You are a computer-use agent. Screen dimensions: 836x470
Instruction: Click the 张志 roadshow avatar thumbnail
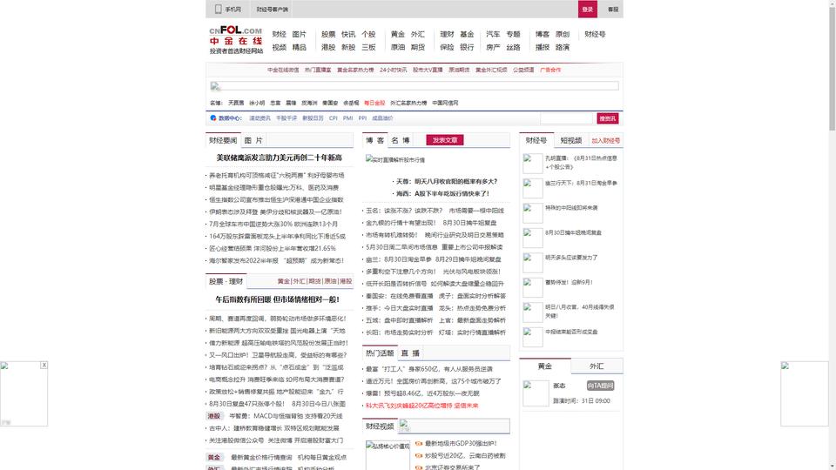click(x=536, y=393)
